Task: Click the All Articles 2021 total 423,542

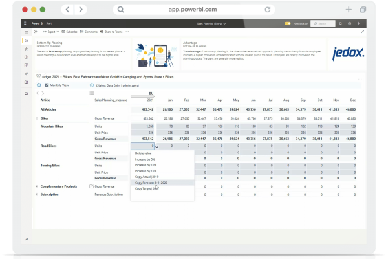Action: pos(148,109)
